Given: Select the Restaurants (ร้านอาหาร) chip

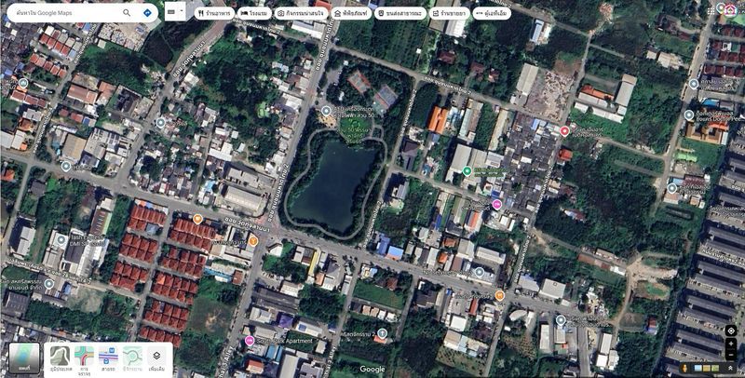Looking at the screenshot, I should click(x=214, y=14).
